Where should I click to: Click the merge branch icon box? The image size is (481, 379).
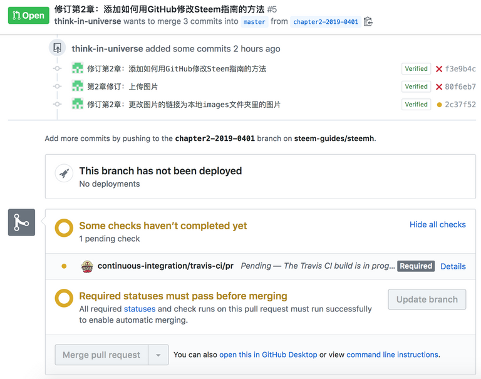point(21,222)
